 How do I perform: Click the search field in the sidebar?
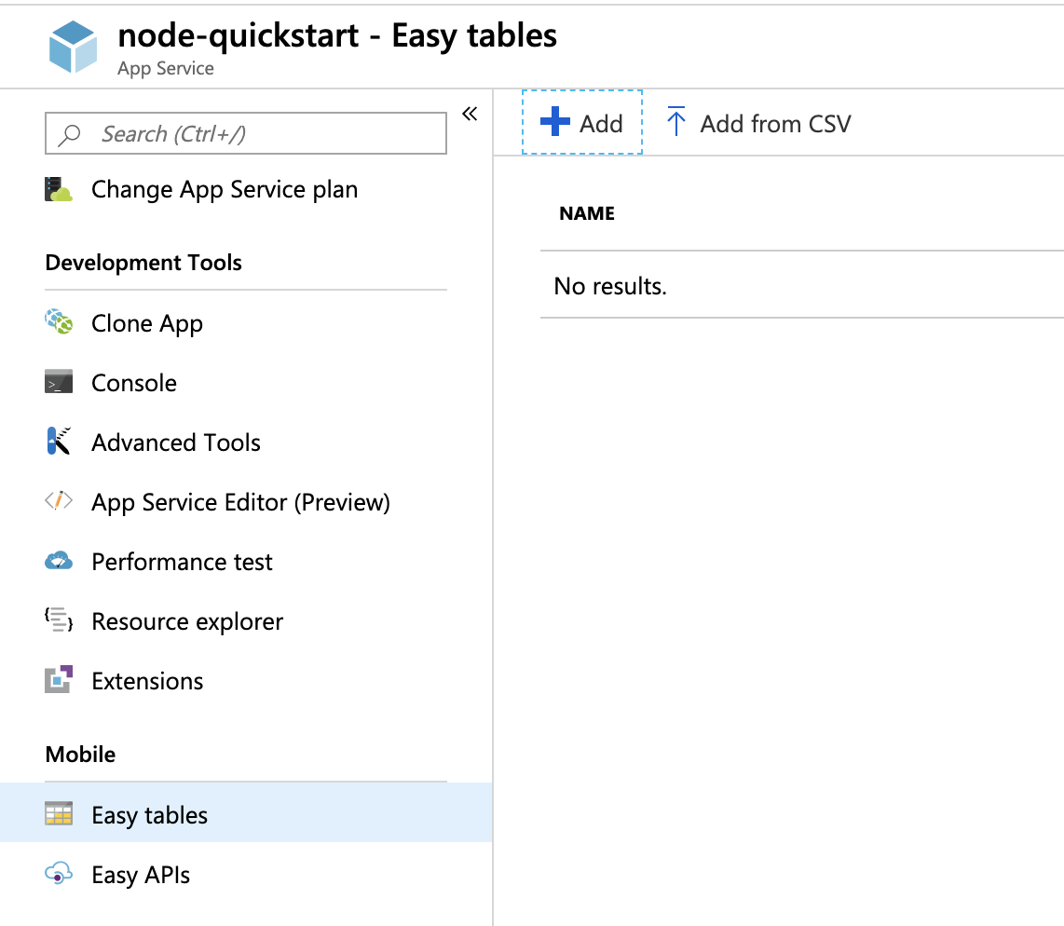[245, 133]
